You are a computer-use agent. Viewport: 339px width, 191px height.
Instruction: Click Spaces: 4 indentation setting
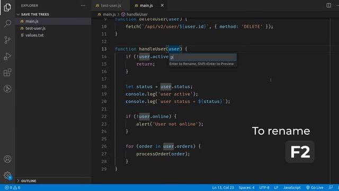(246, 187)
